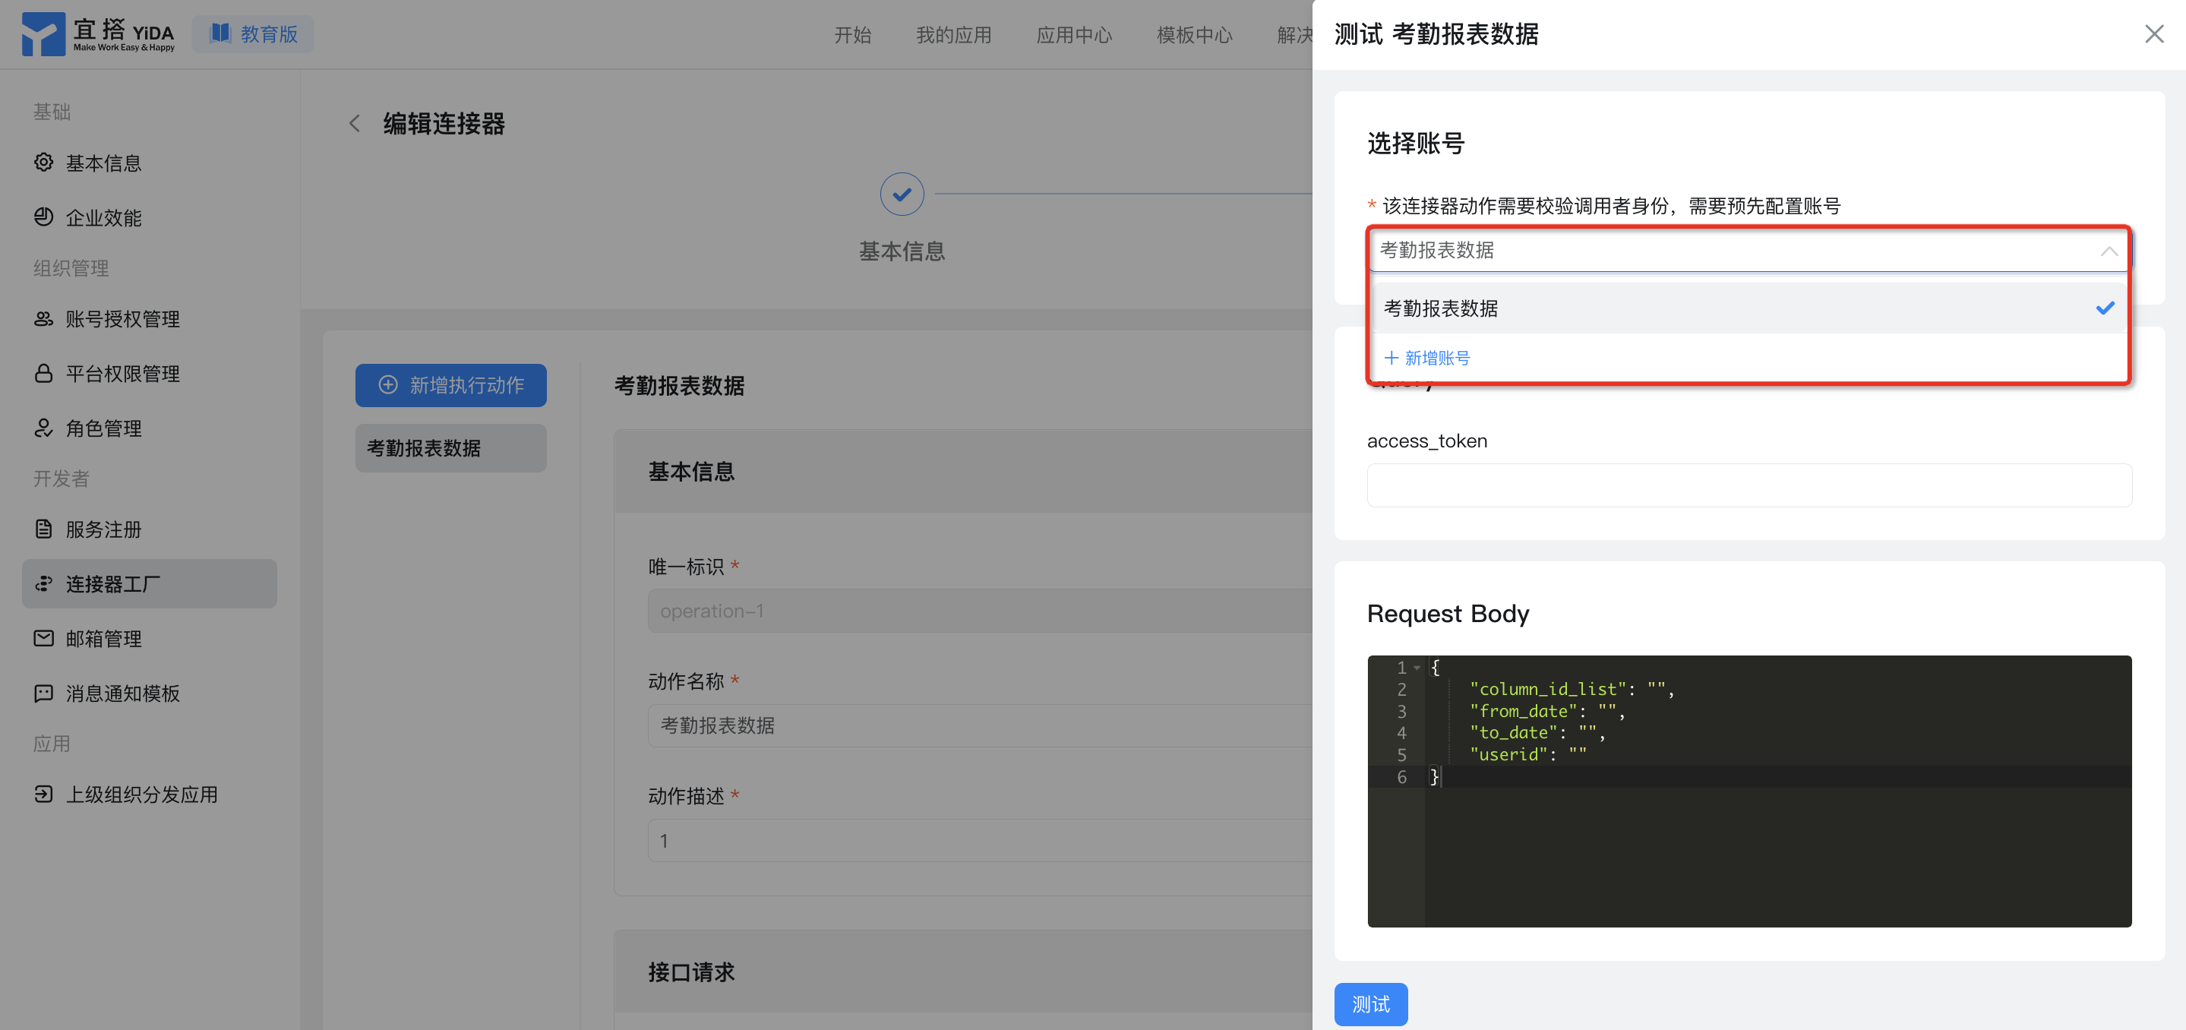This screenshot has width=2186, height=1030.
Task: Click the gear icon beside 基本信息
Action: click(43, 162)
